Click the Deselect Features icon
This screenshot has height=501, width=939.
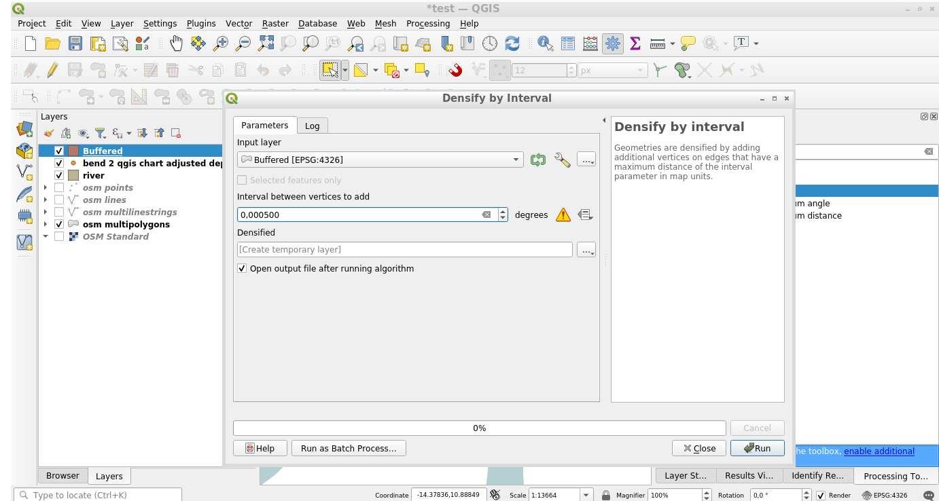(391, 70)
